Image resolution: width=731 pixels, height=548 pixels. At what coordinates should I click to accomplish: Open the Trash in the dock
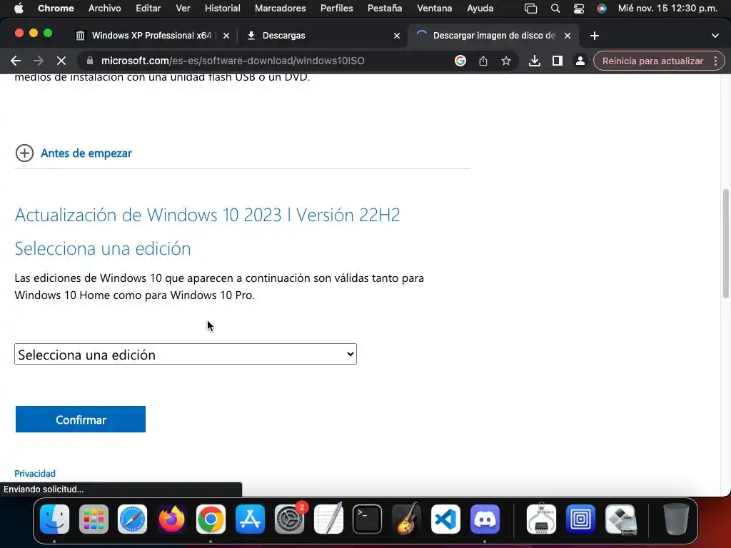tap(676, 519)
